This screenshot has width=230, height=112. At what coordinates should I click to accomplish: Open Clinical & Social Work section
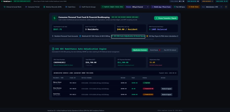[x=13, y=7]
